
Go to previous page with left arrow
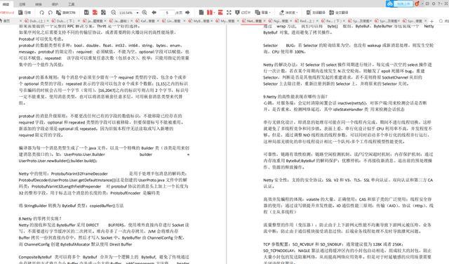(154, 13)
